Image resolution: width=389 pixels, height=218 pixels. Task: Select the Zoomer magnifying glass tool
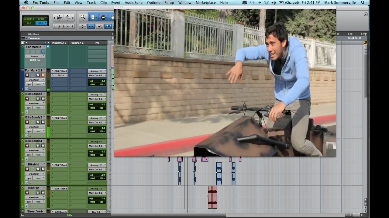[x=83, y=18]
